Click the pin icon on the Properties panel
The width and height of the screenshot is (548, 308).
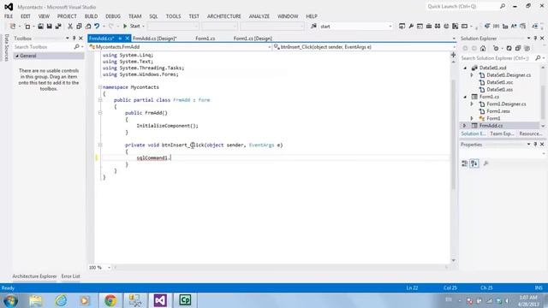pos(535,145)
